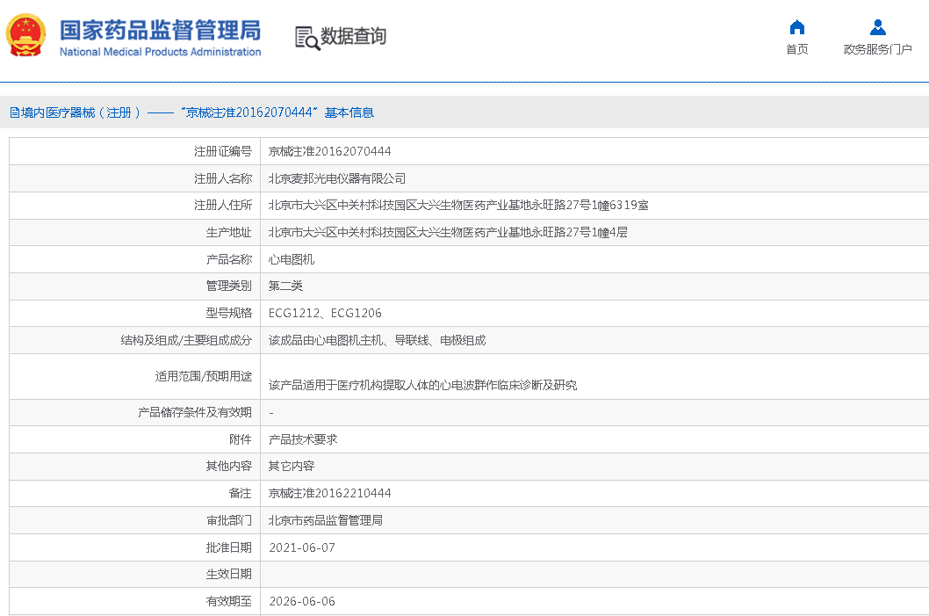Open the 国家药品监督管理局 site title
The height and width of the screenshot is (616, 929).
pos(160,31)
